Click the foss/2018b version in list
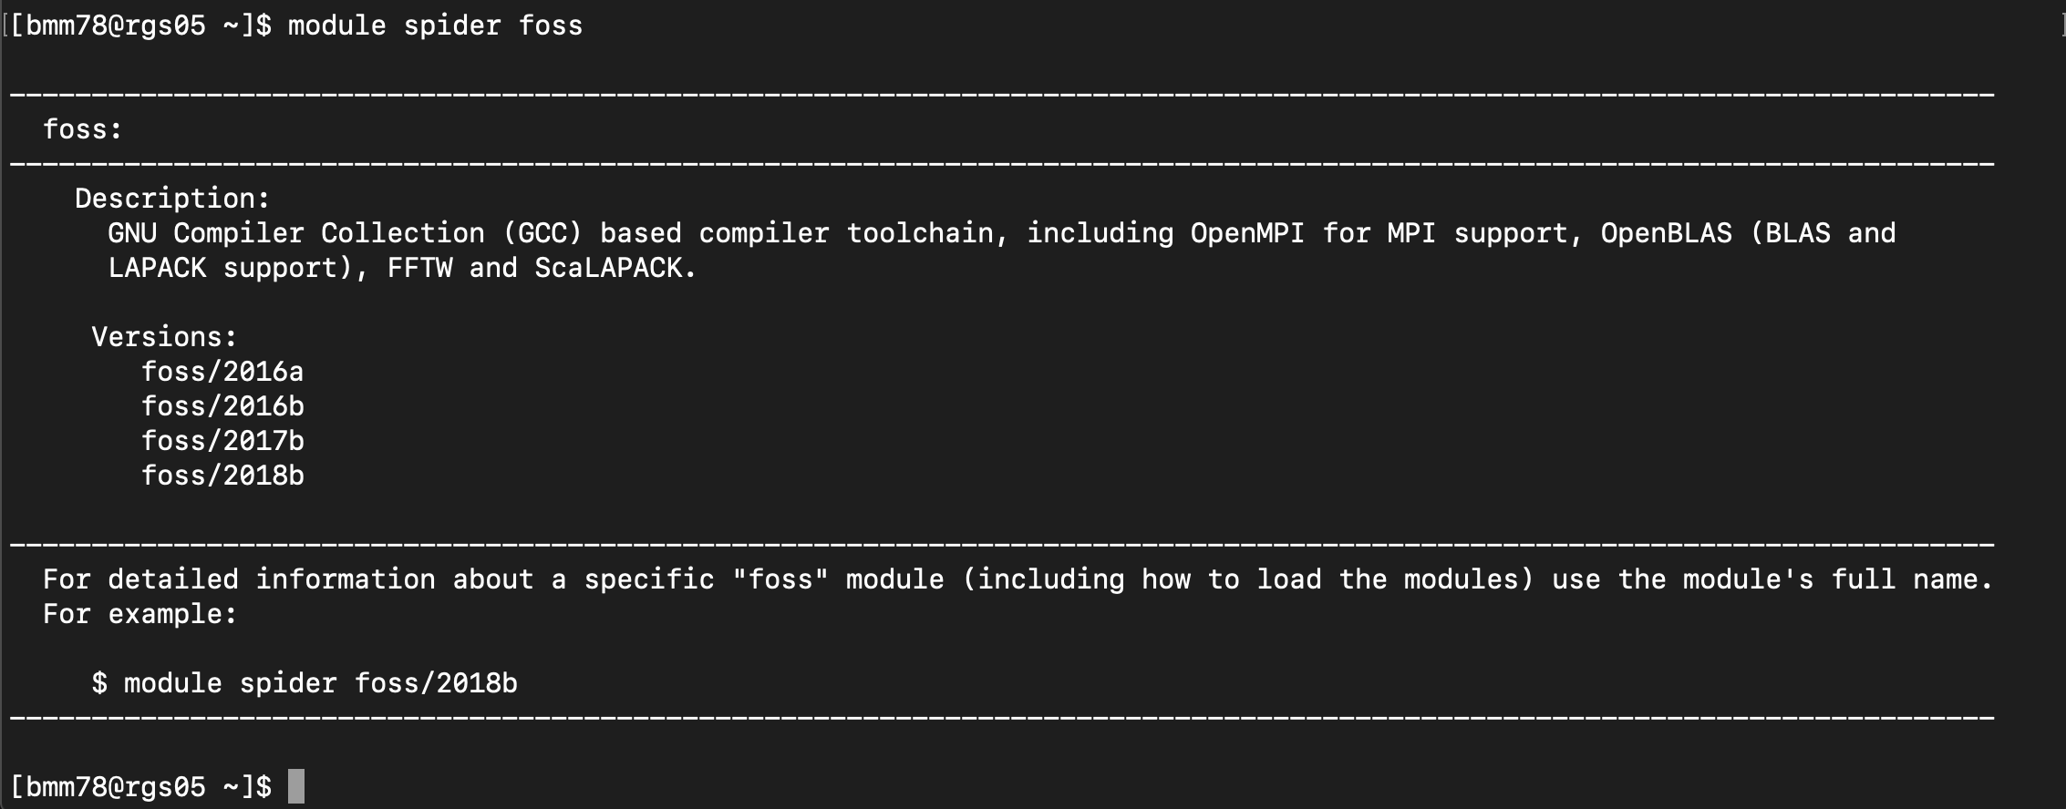This screenshot has width=2066, height=809. tap(222, 476)
